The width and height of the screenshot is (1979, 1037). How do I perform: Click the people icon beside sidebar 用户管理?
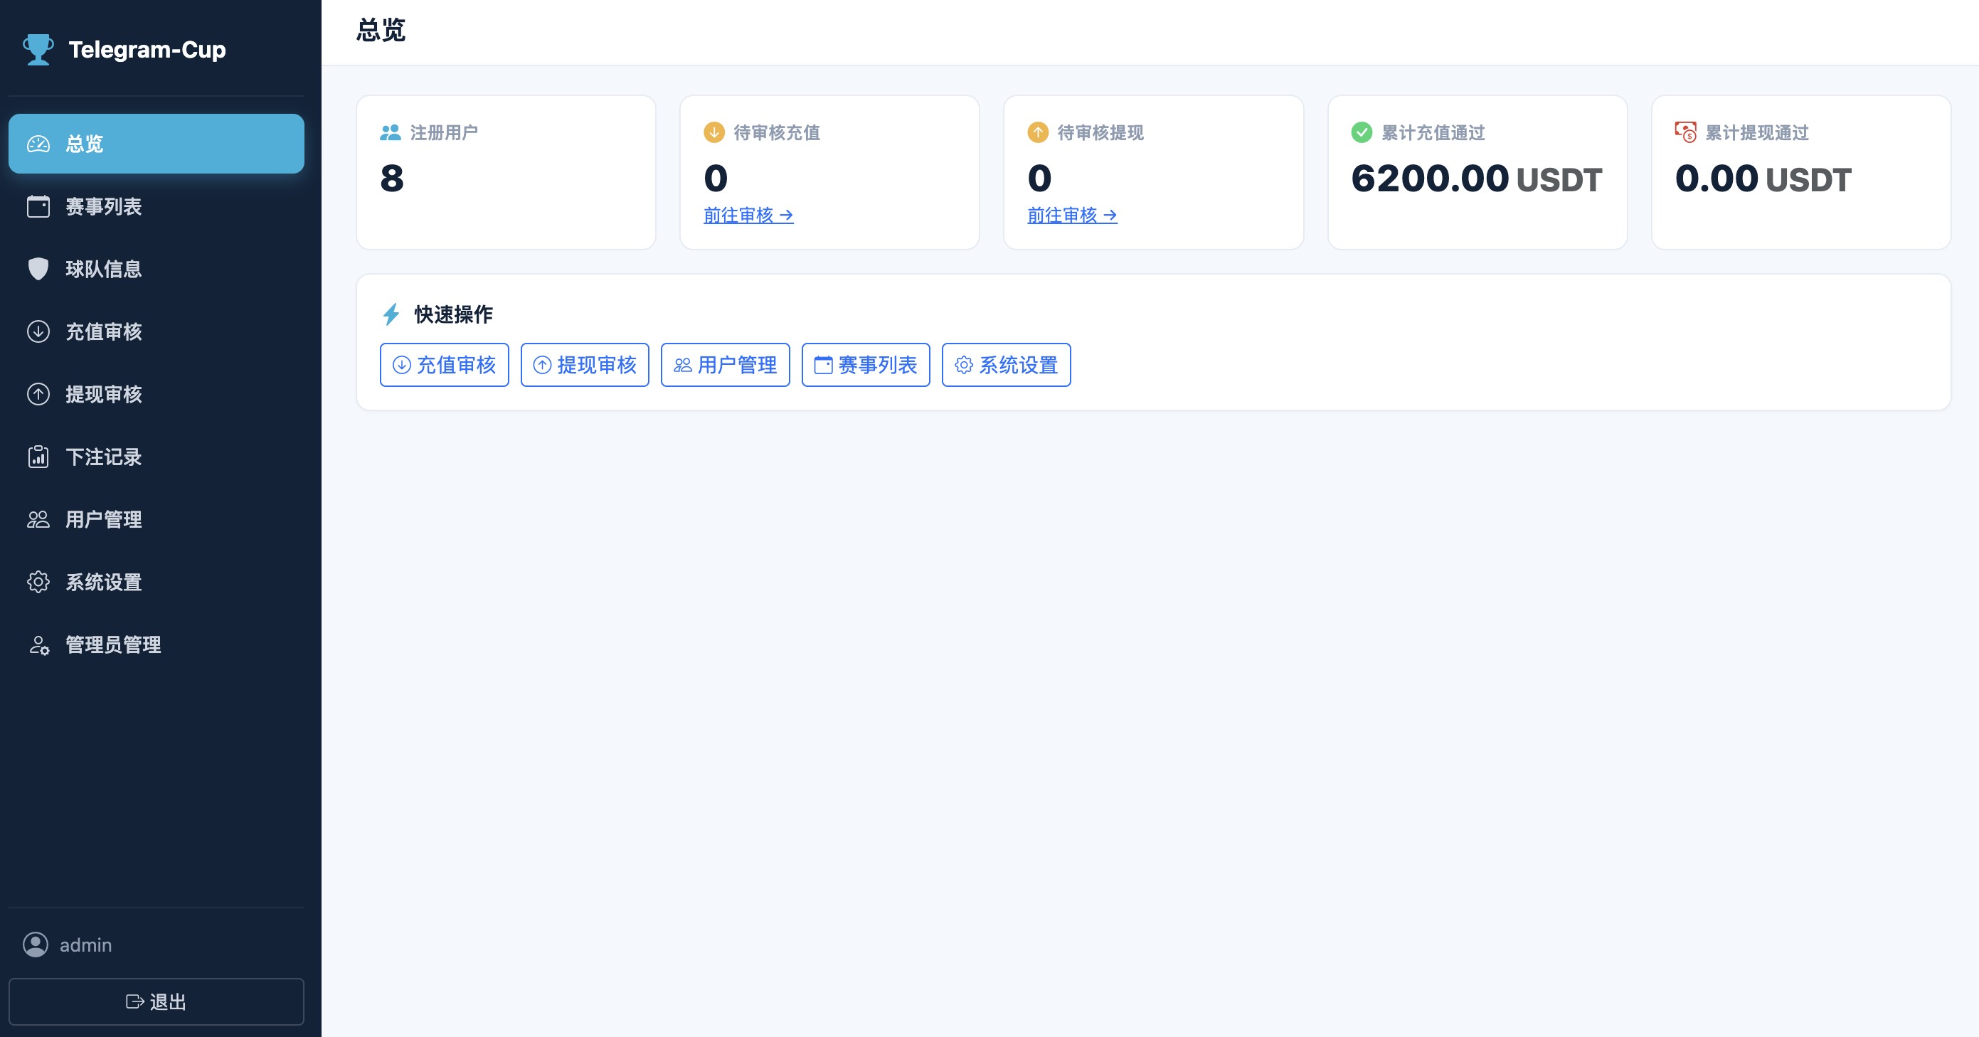click(38, 519)
